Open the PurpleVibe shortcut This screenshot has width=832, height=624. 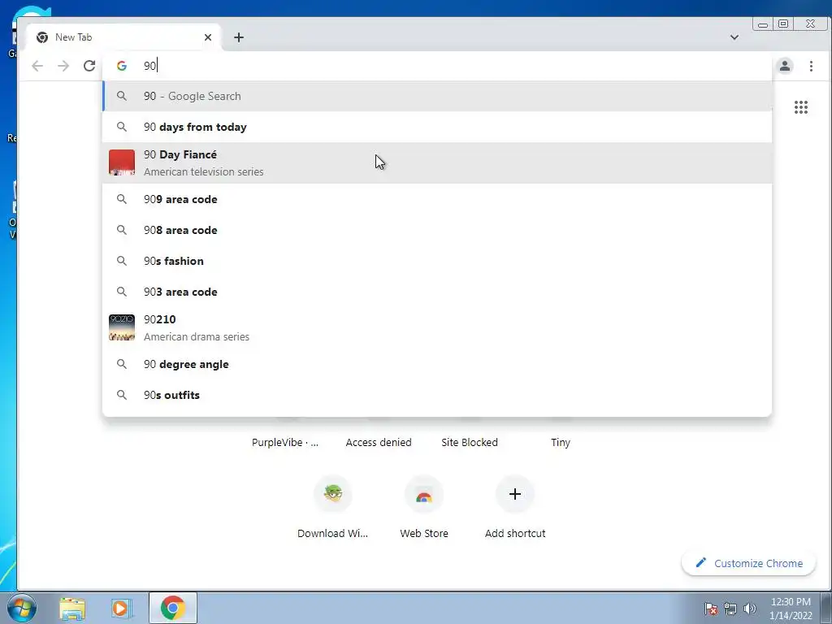coord(285,442)
